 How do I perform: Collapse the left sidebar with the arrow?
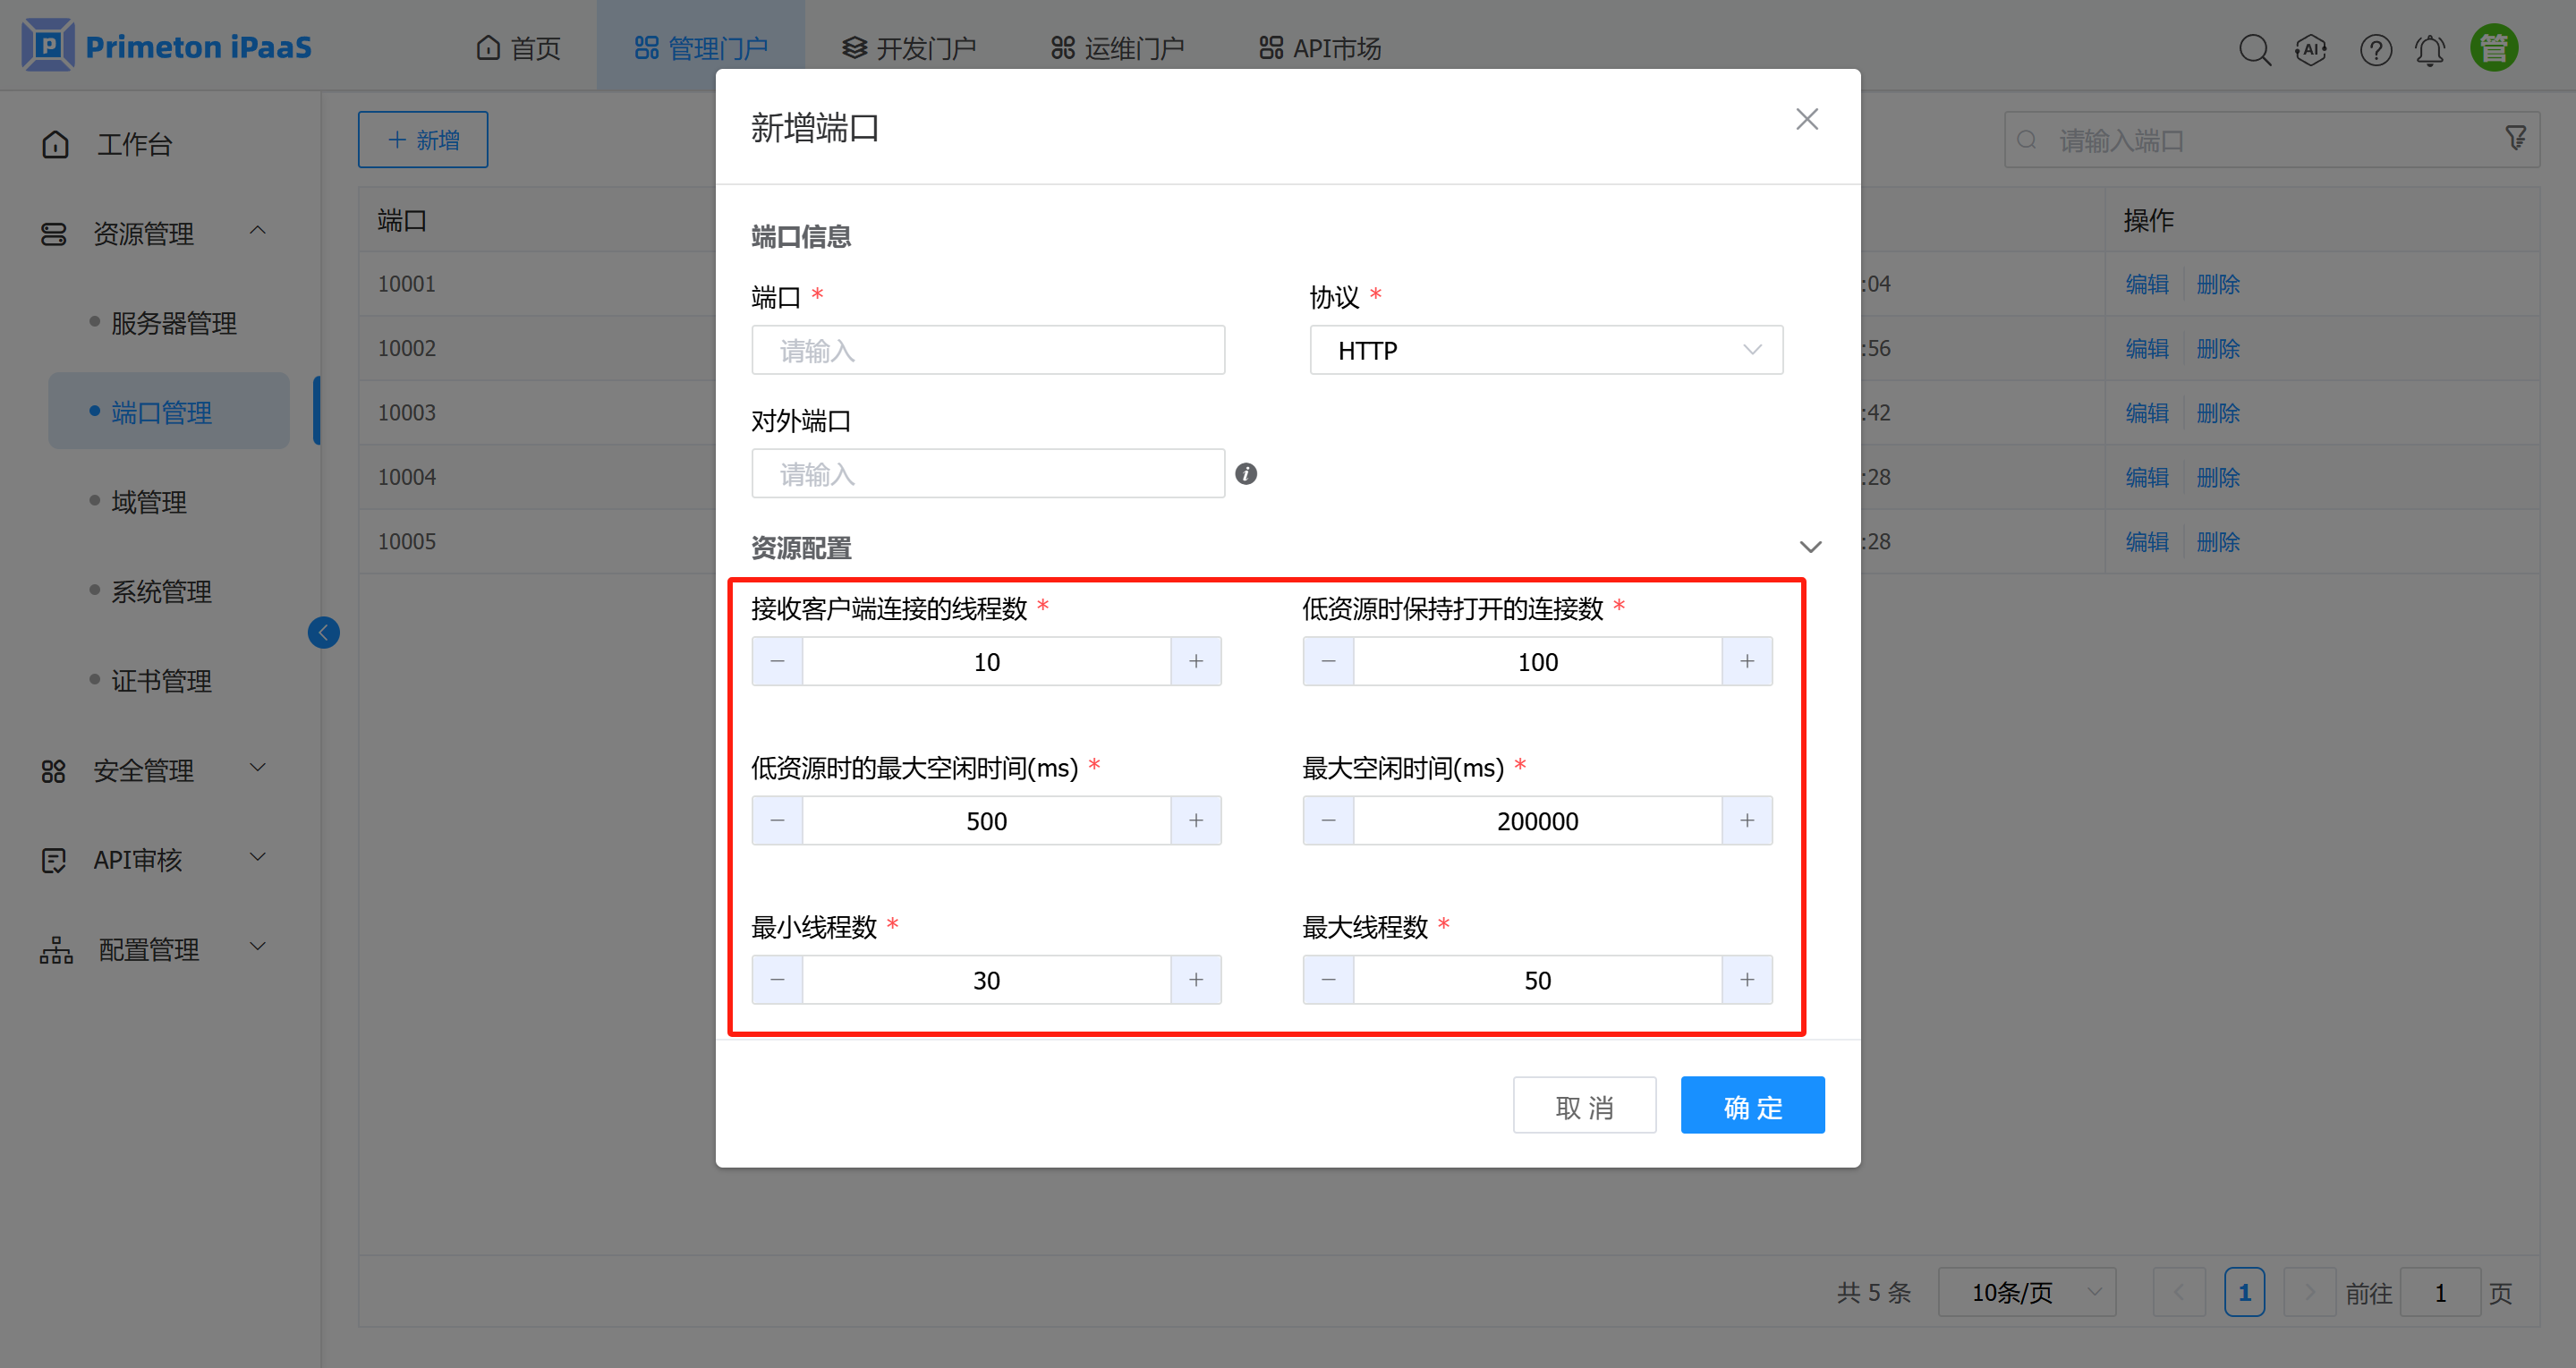(x=323, y=632)
